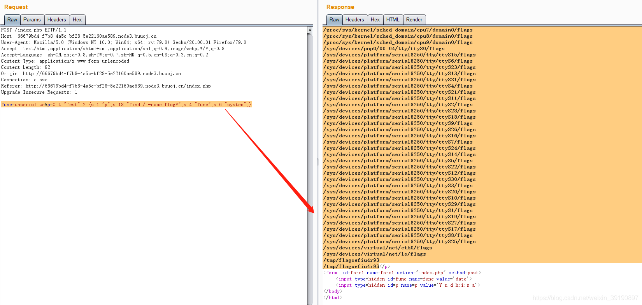Open the Request Hex tab

pyautogui.click(x=77, y=20)
